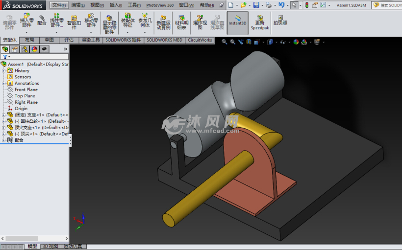The image size is (402, 250).
Task: Click the Print icon
Action: click(x=269, y=5)
